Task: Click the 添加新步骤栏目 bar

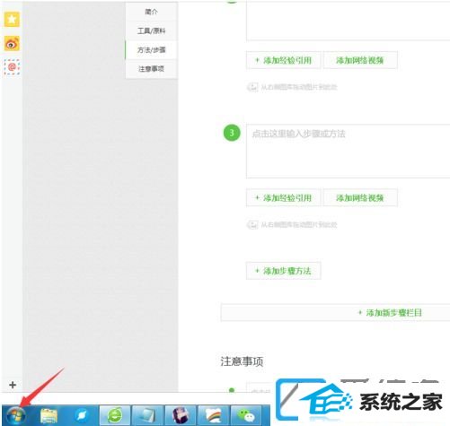Action: click(x=335, y=313)
